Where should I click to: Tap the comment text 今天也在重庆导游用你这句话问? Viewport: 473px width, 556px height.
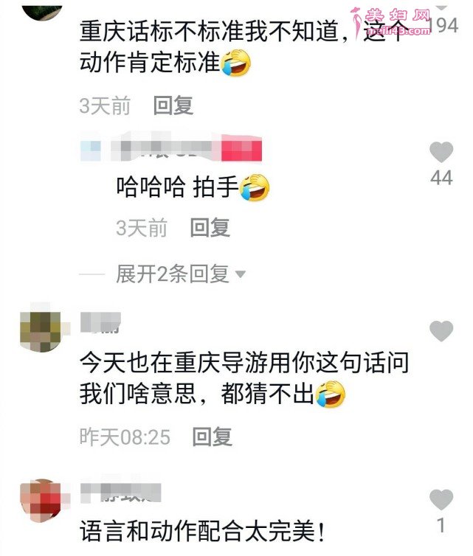[244, 362]
